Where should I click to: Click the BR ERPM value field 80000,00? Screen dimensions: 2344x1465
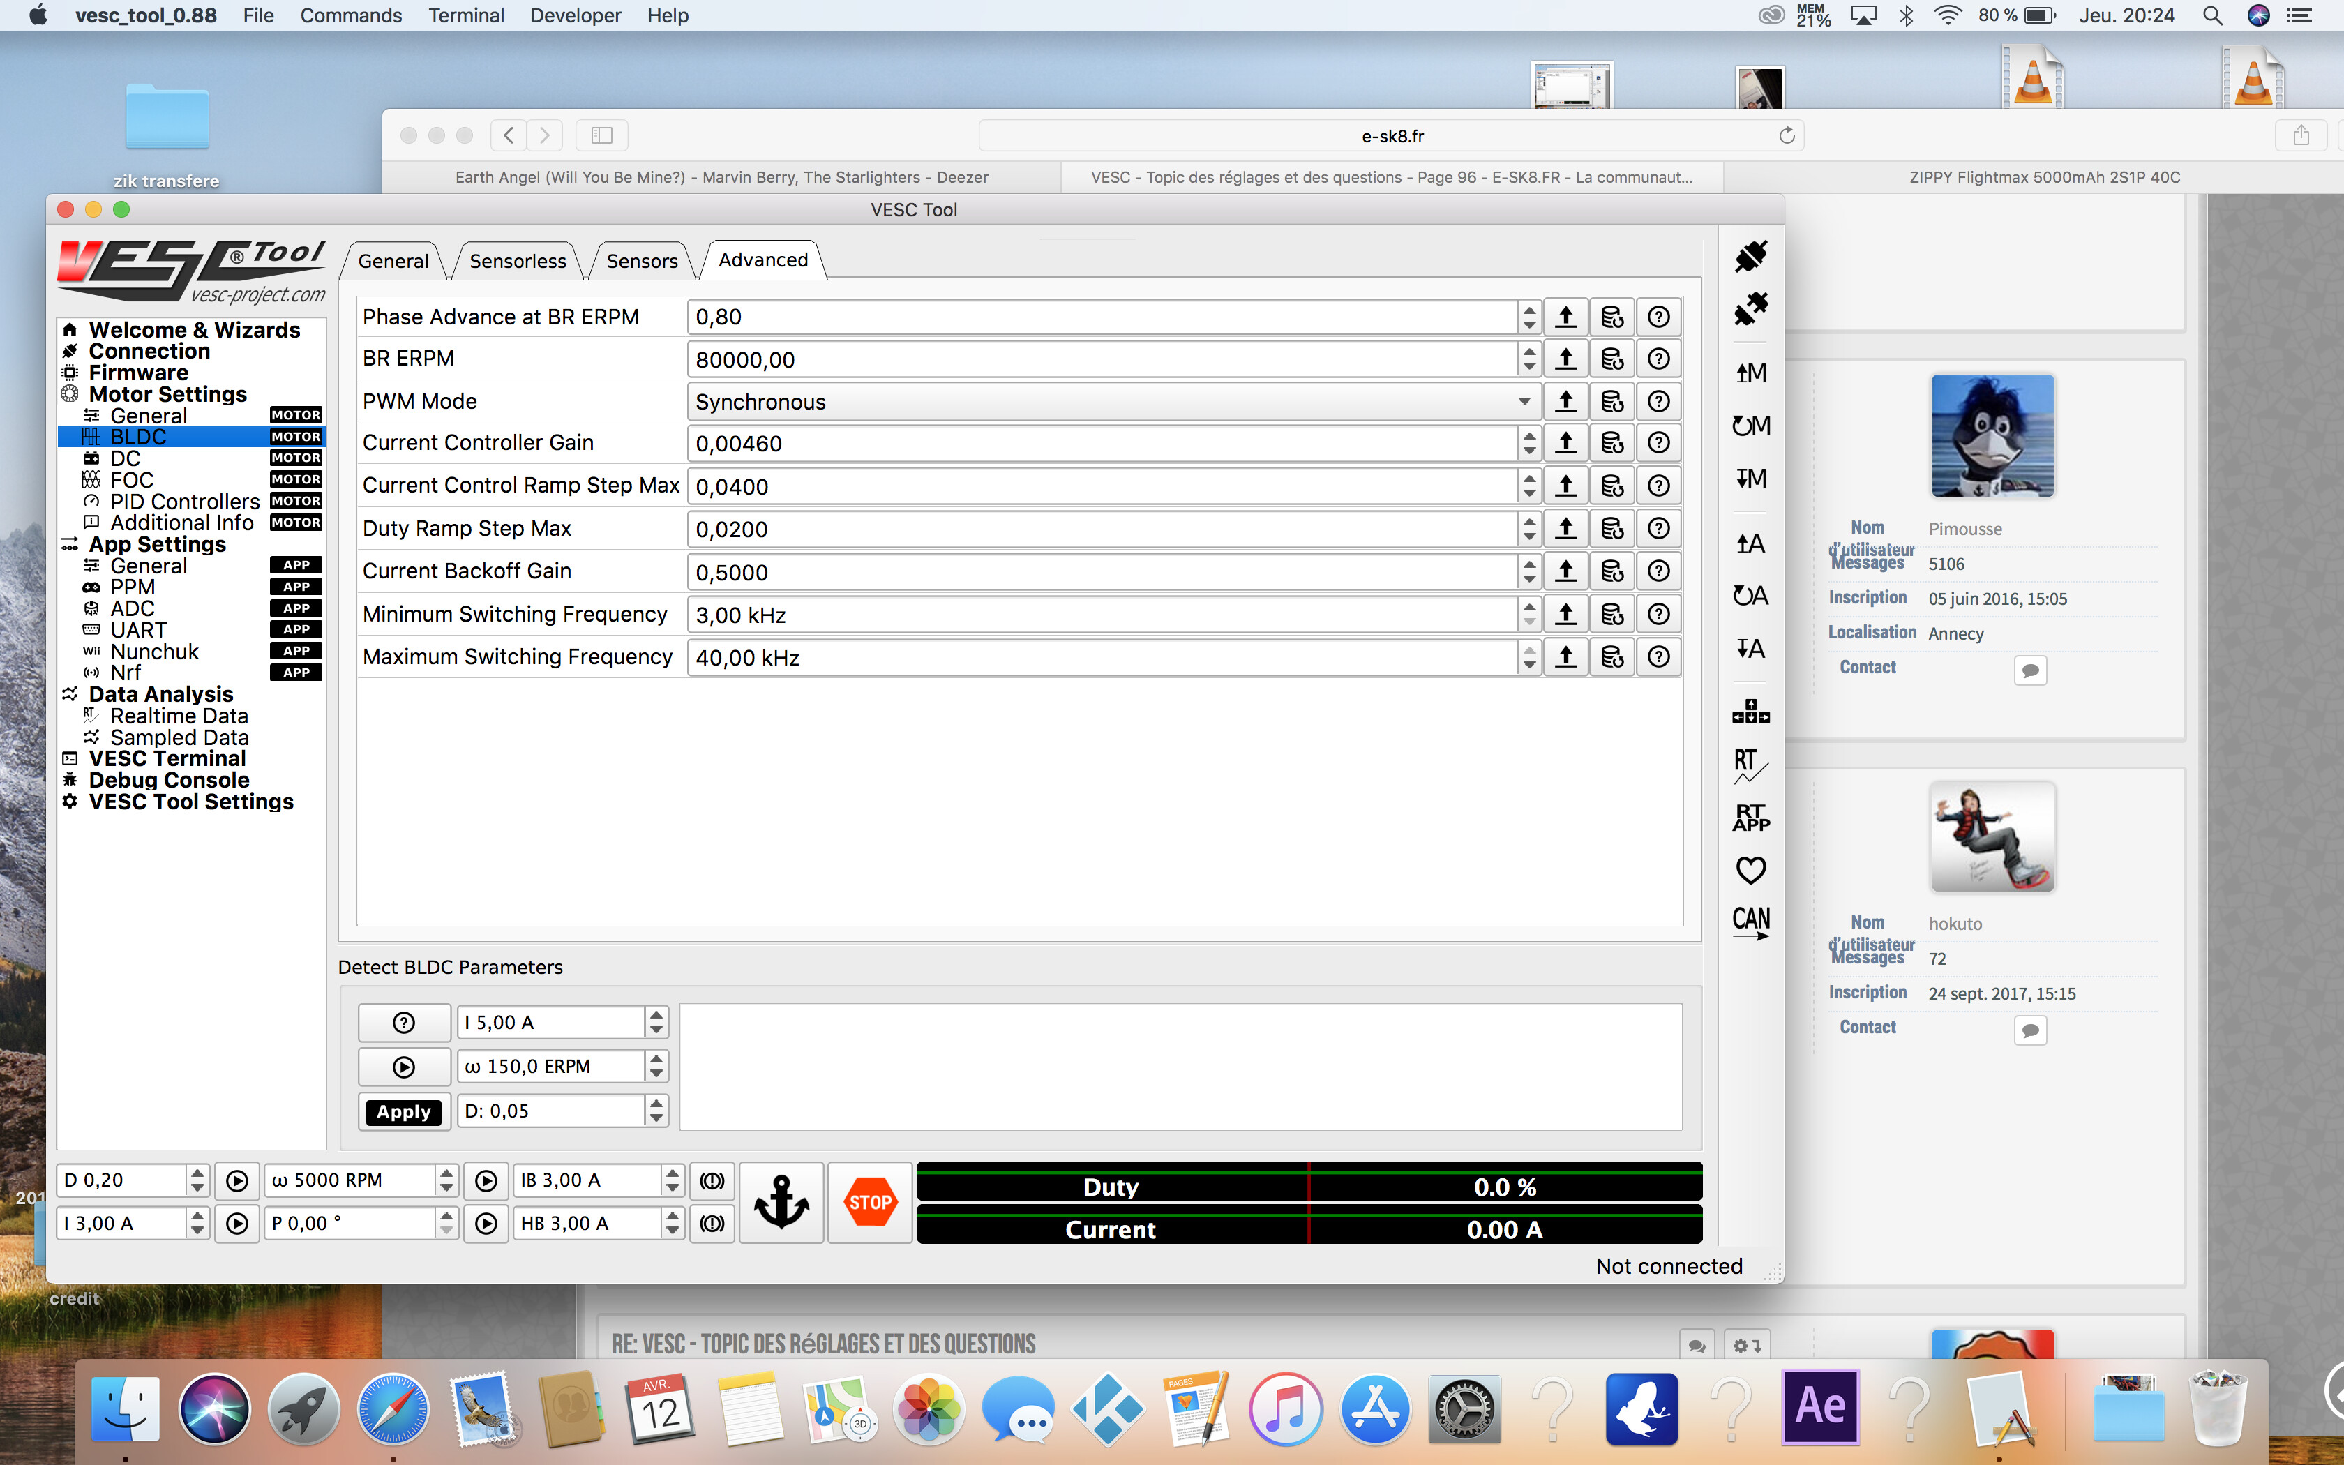point(1102,359)
